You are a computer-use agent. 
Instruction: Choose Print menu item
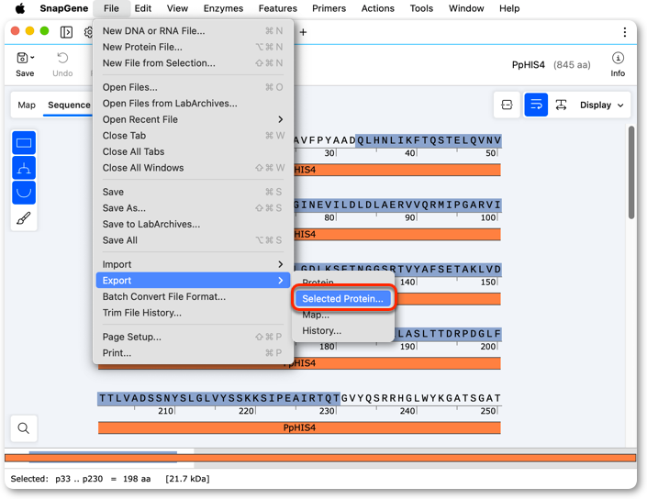pos(193,353)
